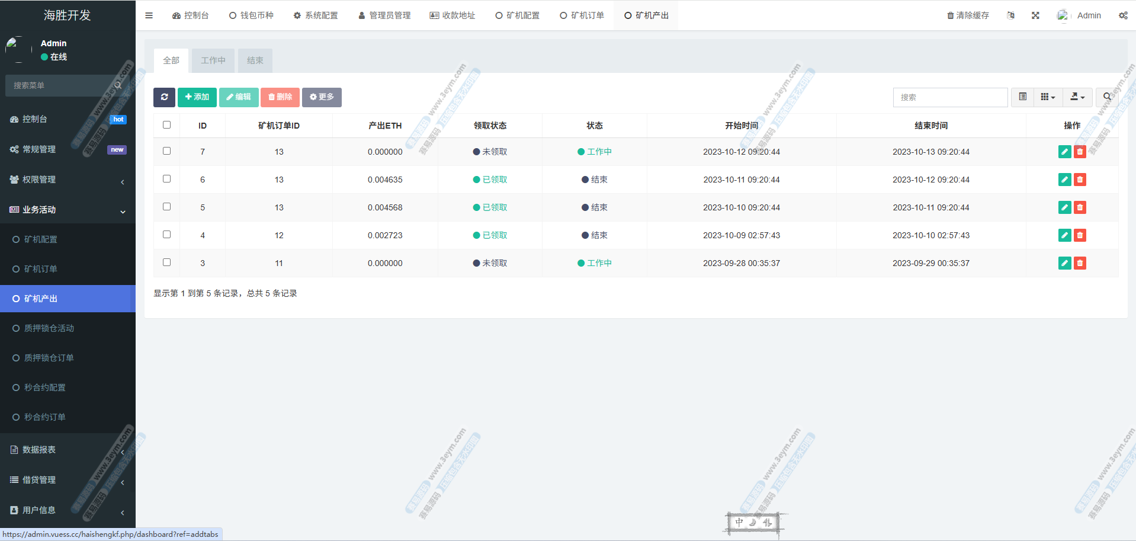Click the green 添加 button
The image size is (1136, 541).
(x=197, y=97)
